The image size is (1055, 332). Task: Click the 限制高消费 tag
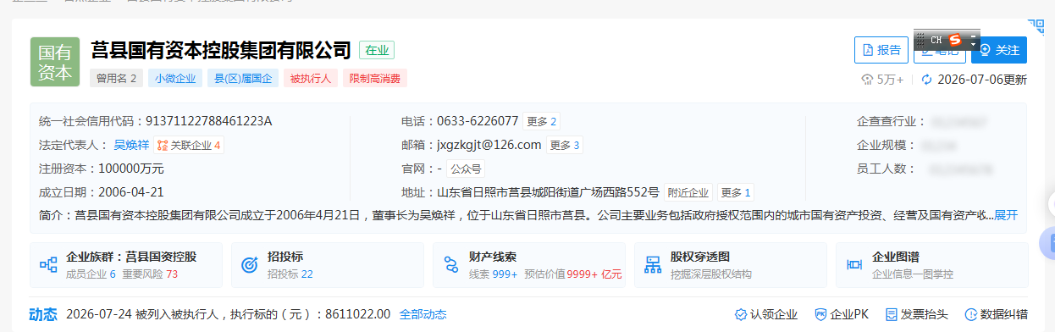point(375,78)
